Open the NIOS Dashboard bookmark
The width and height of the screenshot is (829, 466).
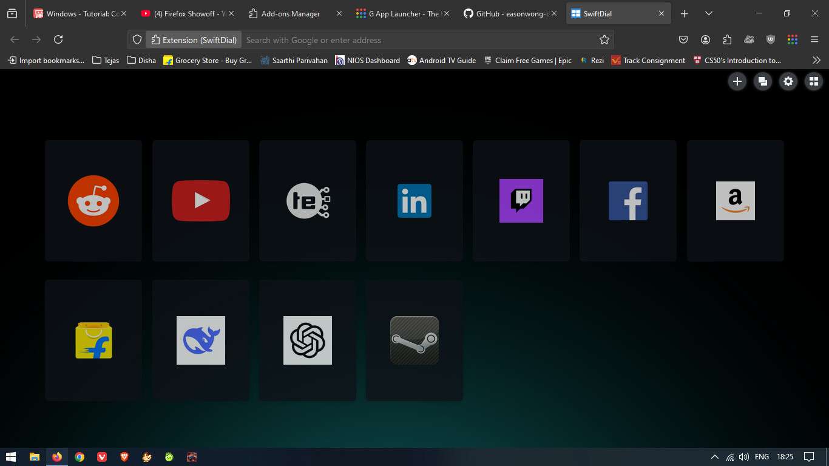point(367,60)
